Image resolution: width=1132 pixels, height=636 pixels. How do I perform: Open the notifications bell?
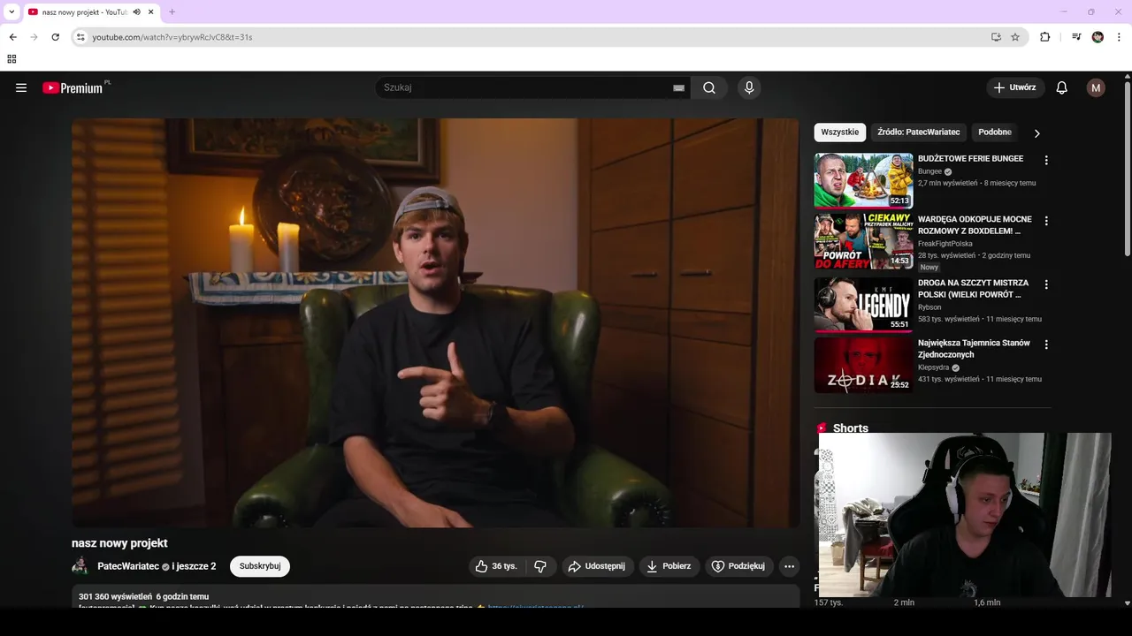(x=1062, y=87)
